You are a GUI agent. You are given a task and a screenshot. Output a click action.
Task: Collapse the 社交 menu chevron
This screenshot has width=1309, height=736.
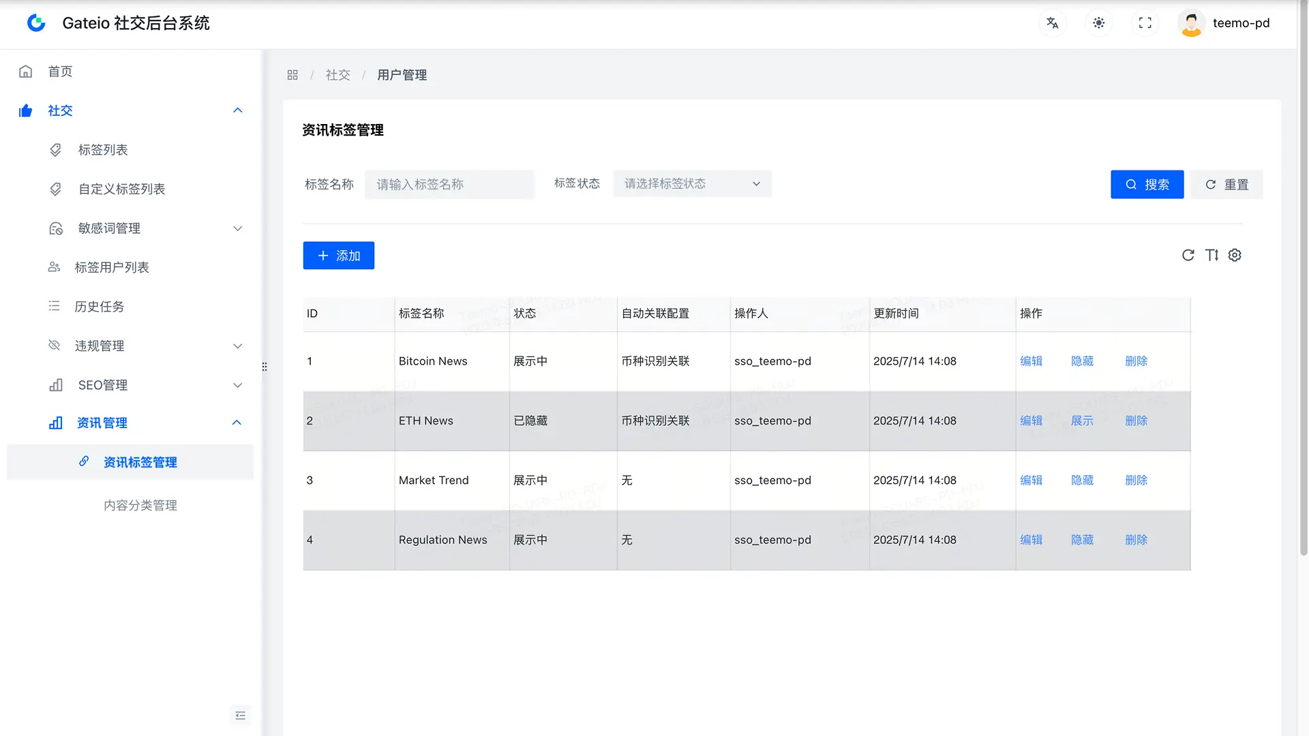[x=237, y=110]
